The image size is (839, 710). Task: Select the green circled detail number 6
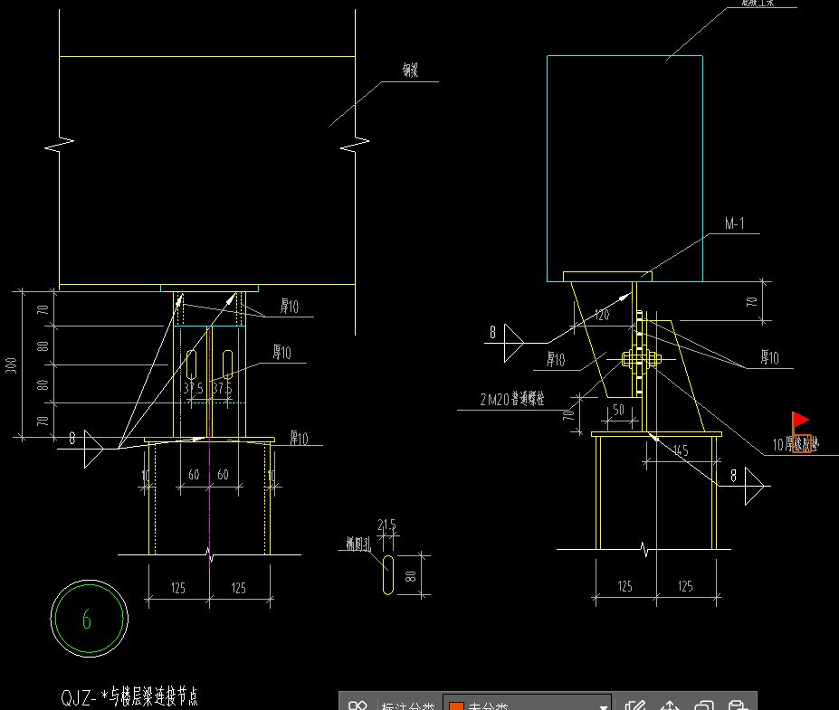click(x=89, y=619)
